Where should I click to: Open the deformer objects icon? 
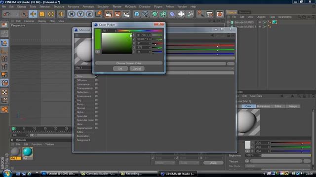[172, 14]
